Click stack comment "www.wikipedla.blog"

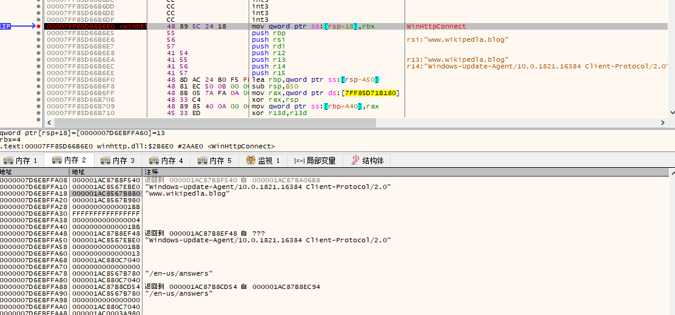point(187,193)
